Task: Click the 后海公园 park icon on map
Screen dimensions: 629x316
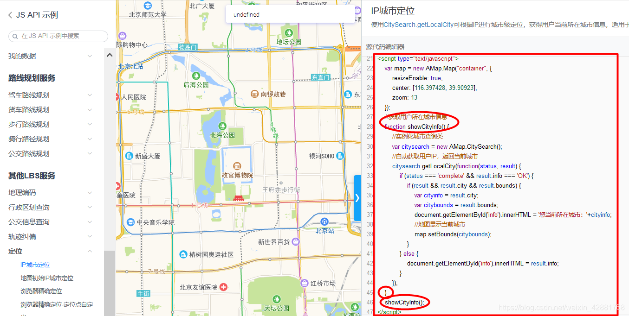Action: pyautogui.click(x=195, y=75)
